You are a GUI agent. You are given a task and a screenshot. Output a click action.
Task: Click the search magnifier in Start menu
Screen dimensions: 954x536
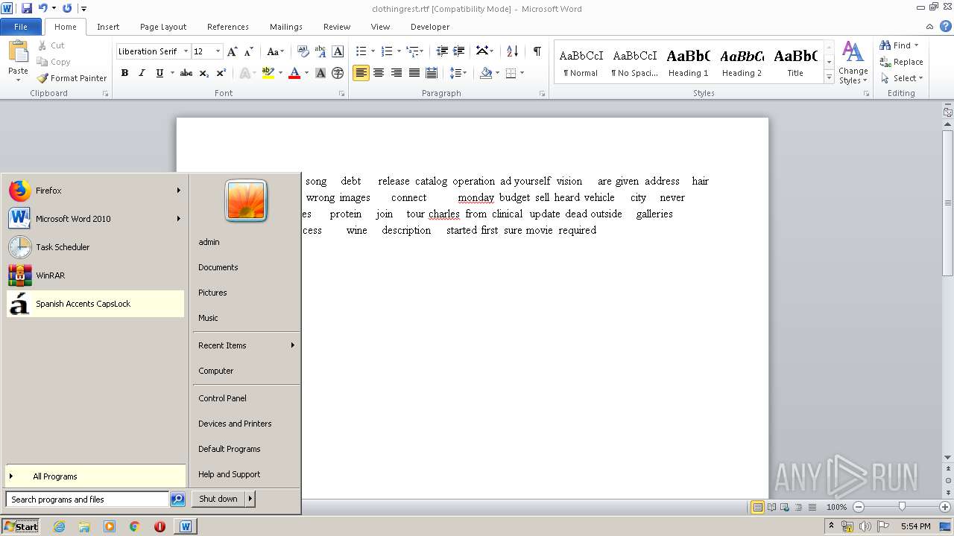coord(177,500)
